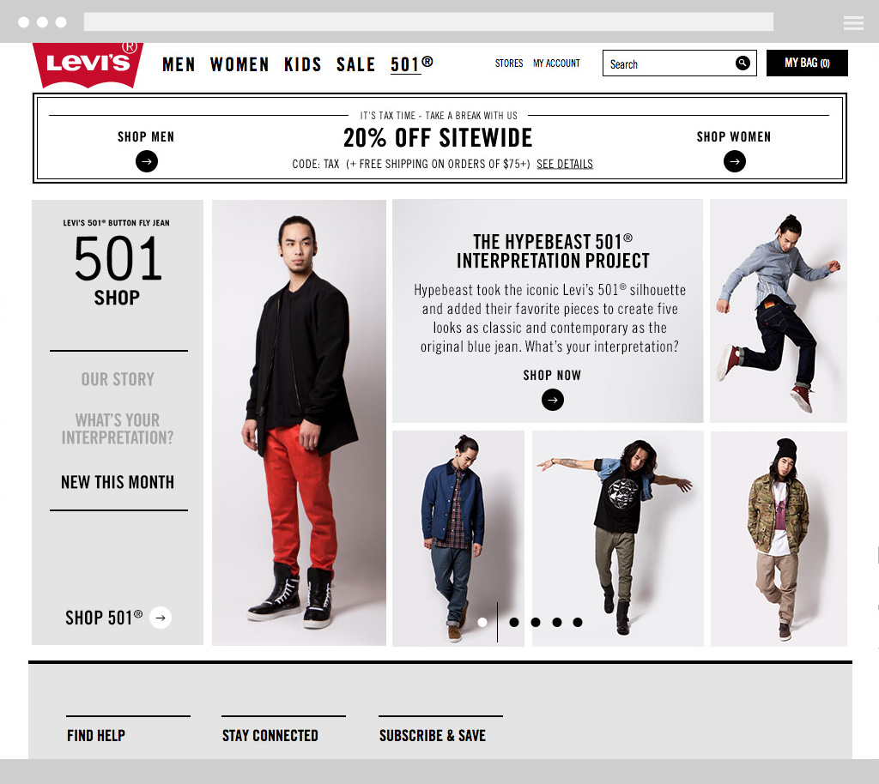Select Our Story in the sidebar
This screenshot has width=879, height=784.
pyautogui.click(x=118, y=379)
